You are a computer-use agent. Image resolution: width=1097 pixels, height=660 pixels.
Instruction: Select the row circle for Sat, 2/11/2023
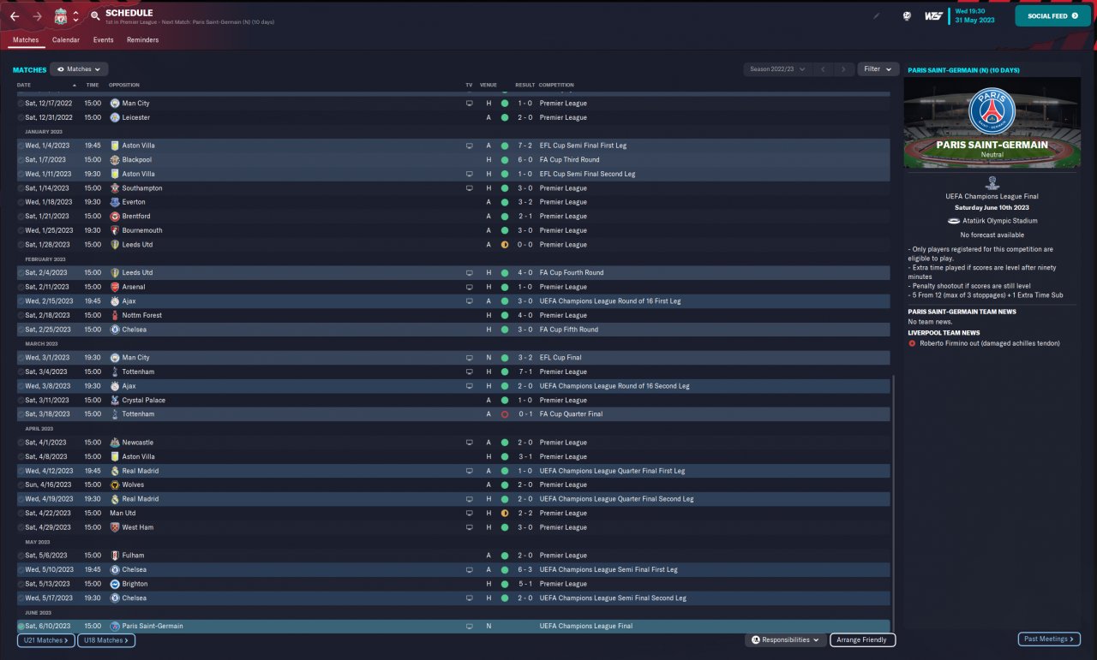click(x=21, y=287)
